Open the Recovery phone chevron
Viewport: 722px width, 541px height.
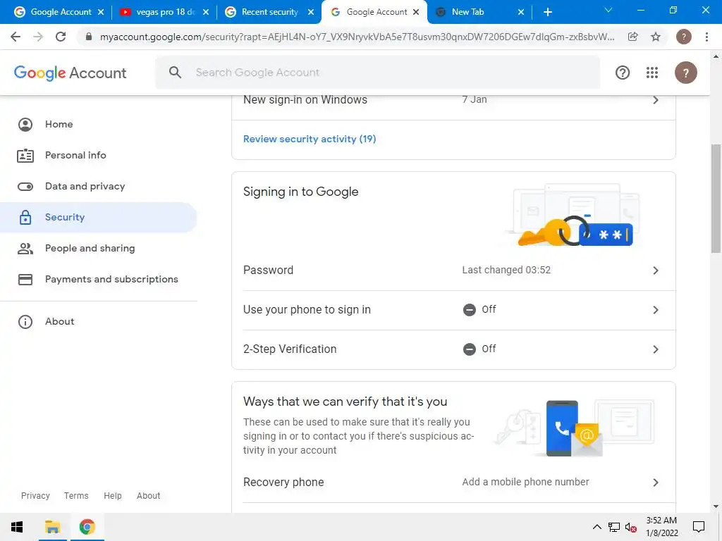pos(656,483)
